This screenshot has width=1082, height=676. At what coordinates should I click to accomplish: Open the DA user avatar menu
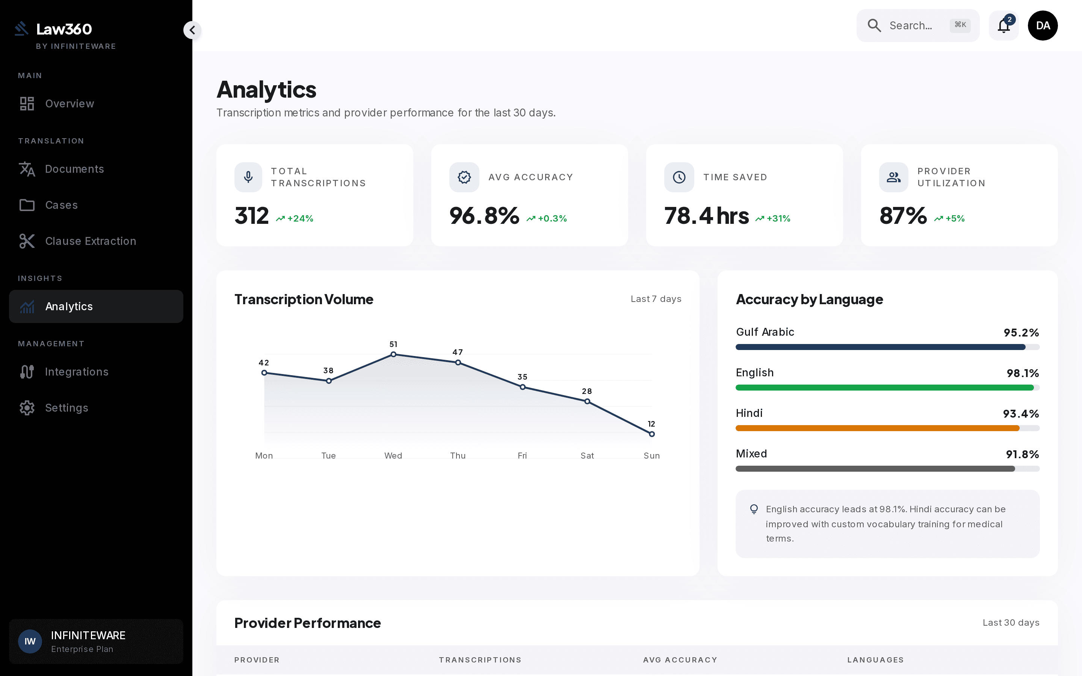point(1043,26)
